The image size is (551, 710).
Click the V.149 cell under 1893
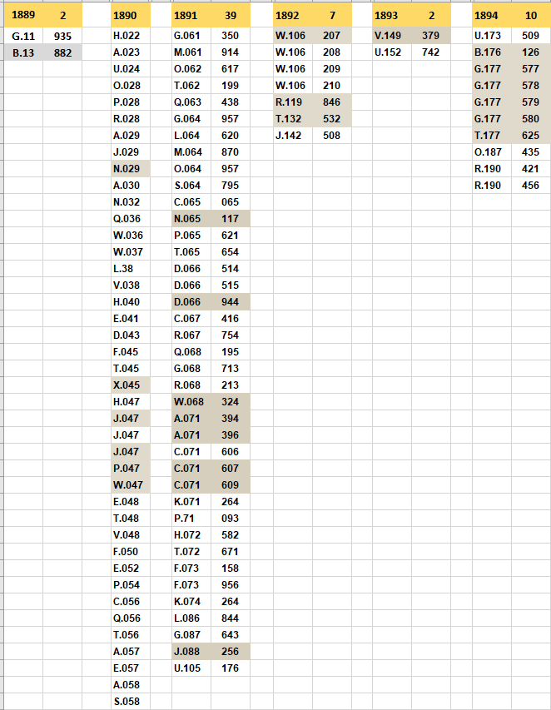pos(392,36)
